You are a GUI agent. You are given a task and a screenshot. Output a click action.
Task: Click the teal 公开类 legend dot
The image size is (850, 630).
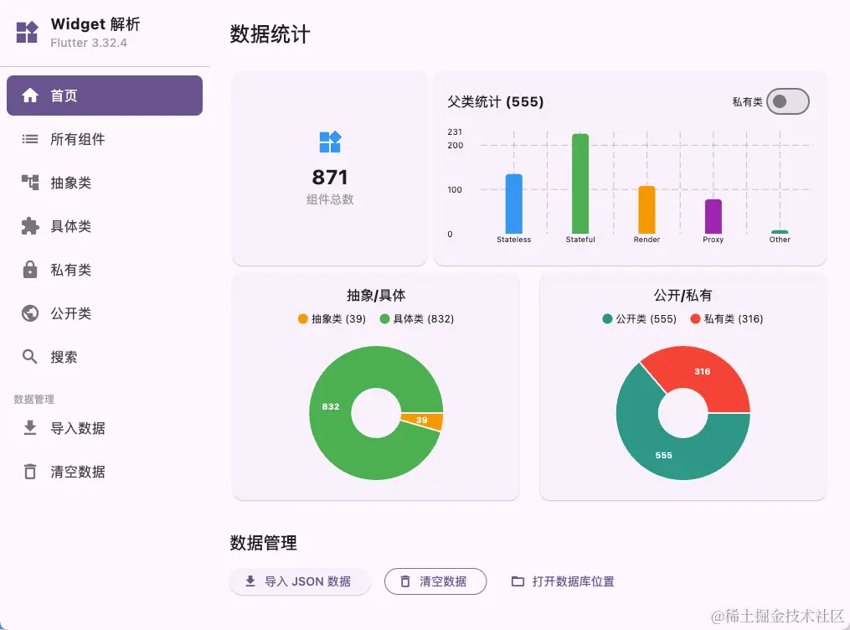pos(608,319)
